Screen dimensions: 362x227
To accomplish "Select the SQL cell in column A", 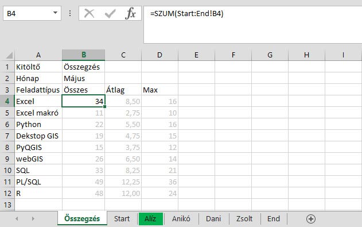I will pos(38,170).
